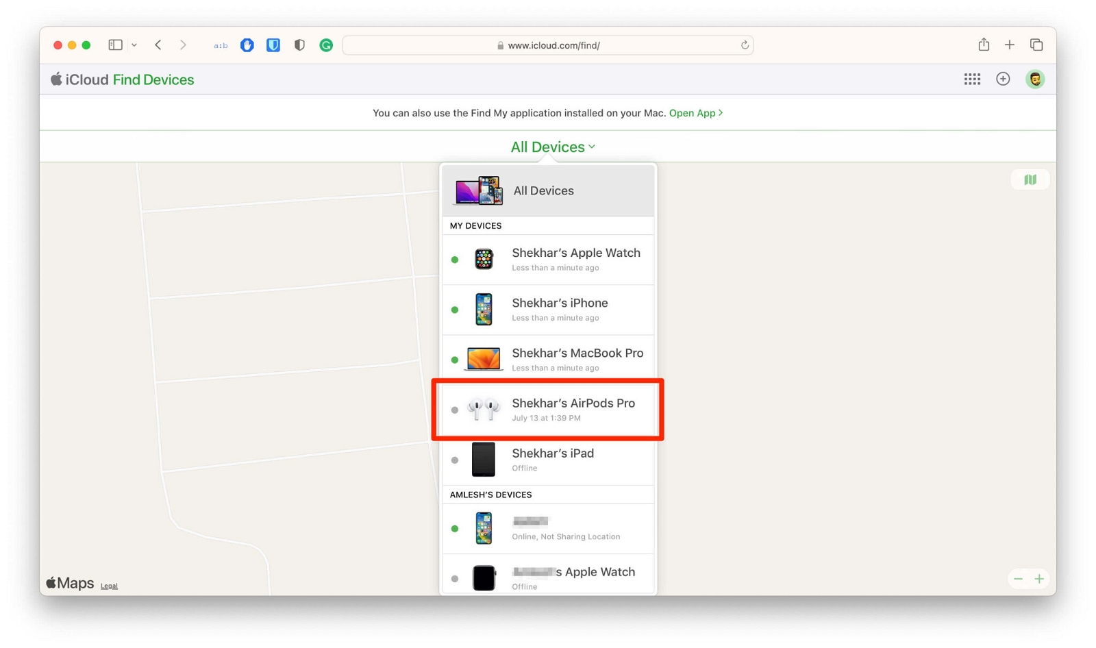Select Shekhar's AirPods Pro
This screenshot has height=648, width=1096.
tap(548, 410)
